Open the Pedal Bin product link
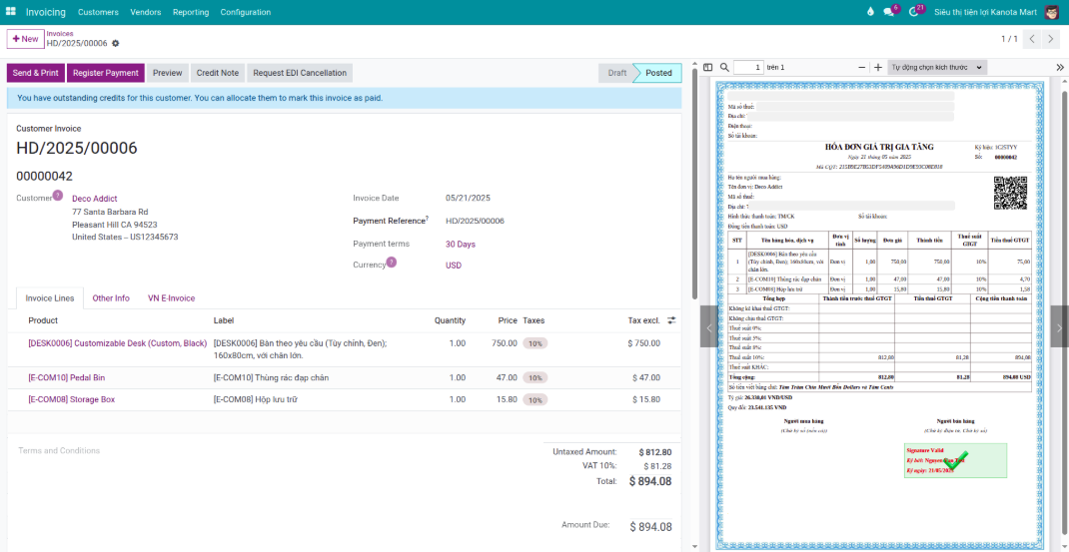The height and width of the screenshot is (552, 1069). pos(67,377)
